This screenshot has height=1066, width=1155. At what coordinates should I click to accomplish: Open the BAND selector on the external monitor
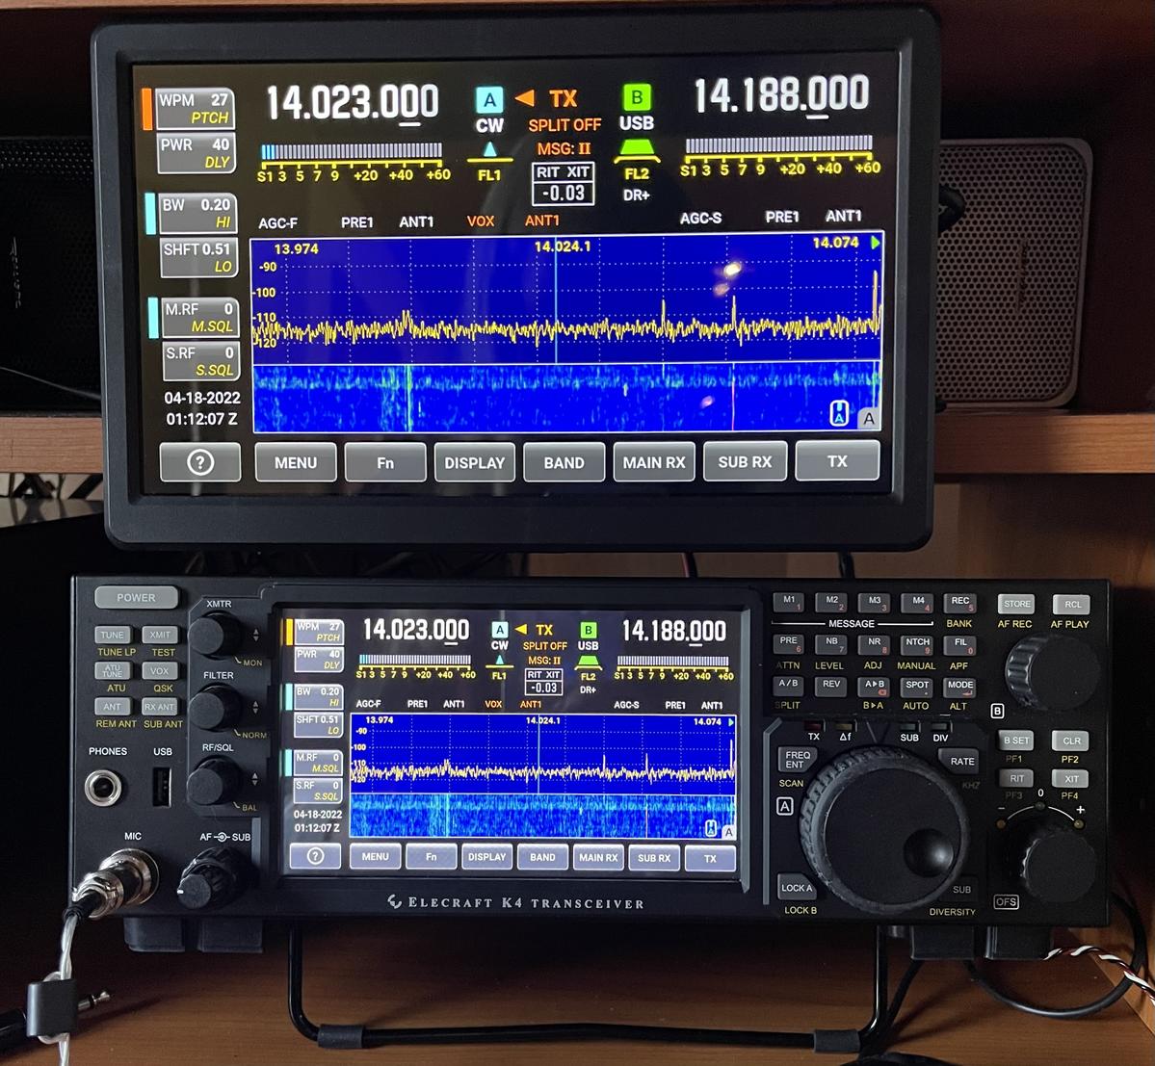pos(564,462)
